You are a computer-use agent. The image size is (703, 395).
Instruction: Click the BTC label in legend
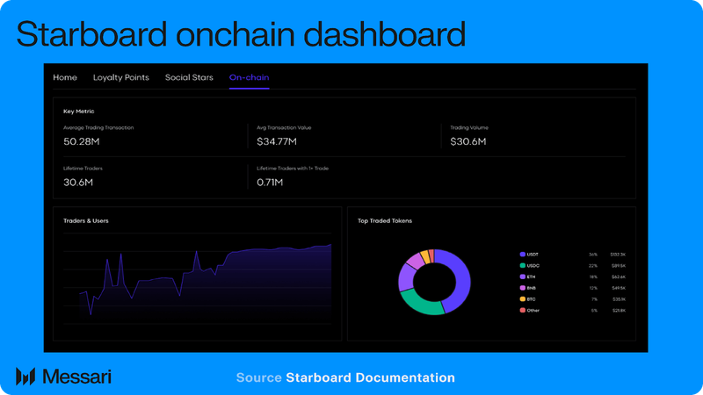pos(532,299)
